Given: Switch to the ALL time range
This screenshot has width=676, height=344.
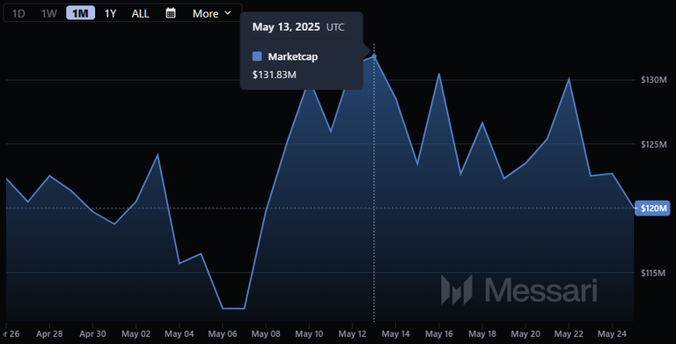Looking at the screenshot, I should click(140, 13).
